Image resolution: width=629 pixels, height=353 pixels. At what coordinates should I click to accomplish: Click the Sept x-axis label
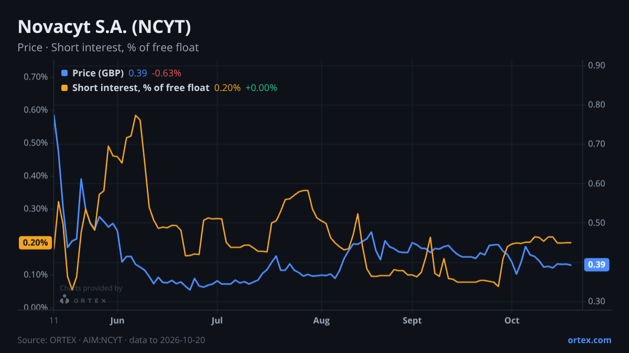[x=413, y=321]
